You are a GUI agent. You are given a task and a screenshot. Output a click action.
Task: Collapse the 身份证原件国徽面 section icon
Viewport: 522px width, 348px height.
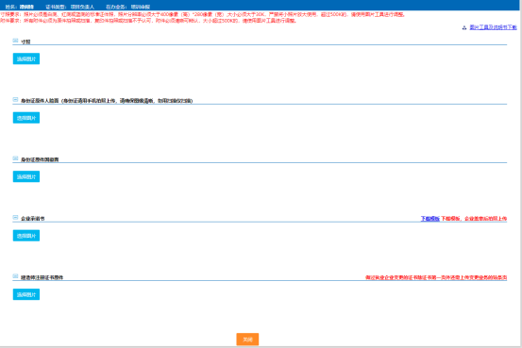point(15,158)
